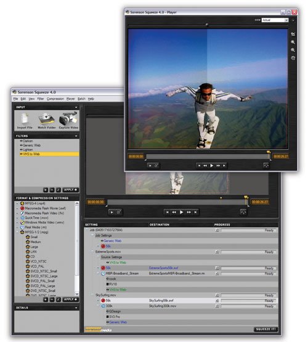Click Player window end timecode field
Image resolution: width=308 pixels, height=342 pixels.
[x=281, y=157]
